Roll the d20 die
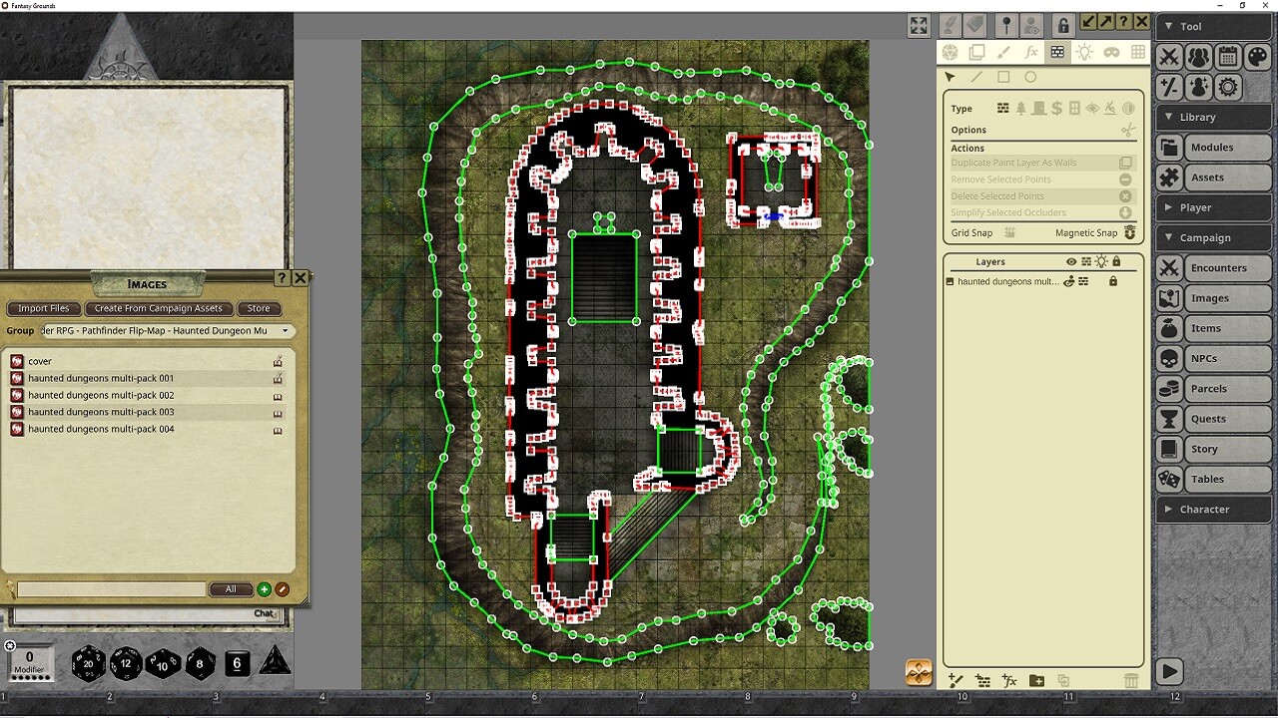Screen dimensions: 1278x718 tap(88, 663)
